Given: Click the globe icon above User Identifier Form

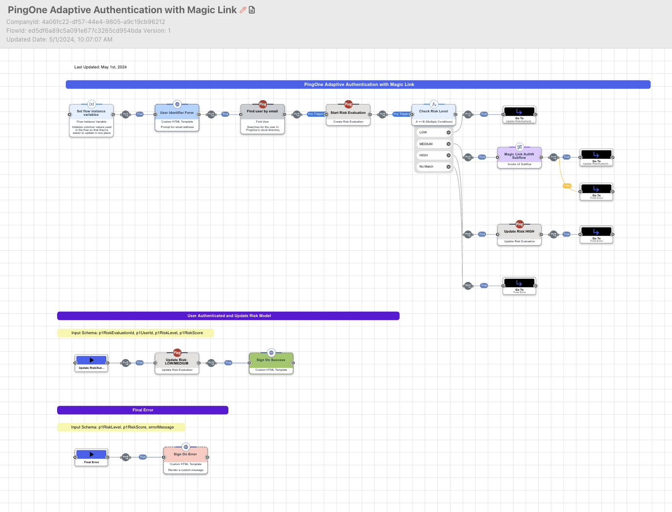Looking at the screenshot, I should 177,104.
